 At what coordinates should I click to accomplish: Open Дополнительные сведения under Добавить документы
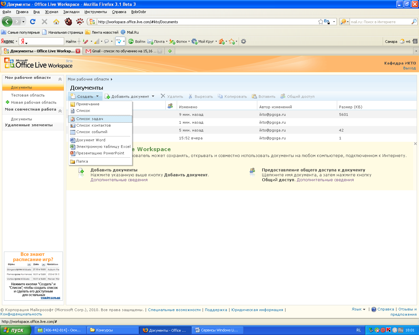pos(119,180)
